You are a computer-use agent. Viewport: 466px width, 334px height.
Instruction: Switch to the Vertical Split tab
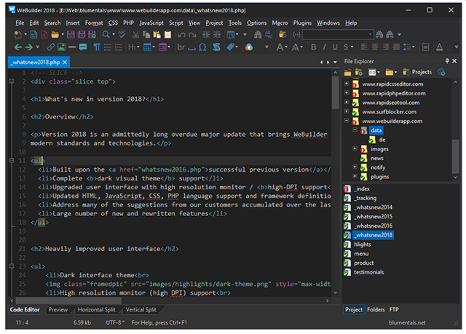point(141,310)
